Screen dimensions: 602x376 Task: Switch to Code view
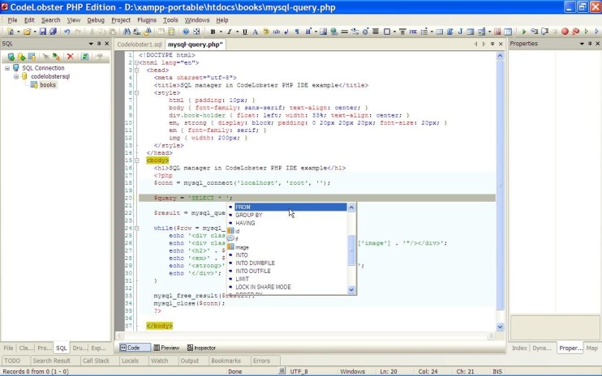click(x=135, y=348)
